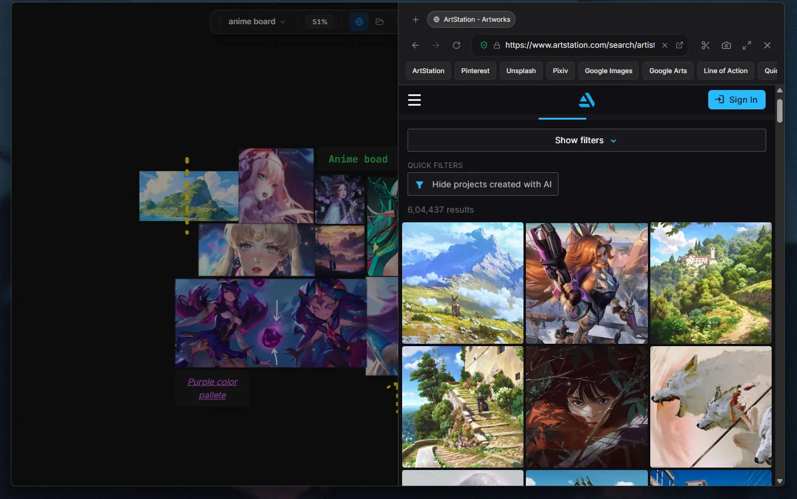Go forward in the browser panel
This screenshot has height=499, width=797.
pos(436,45)
